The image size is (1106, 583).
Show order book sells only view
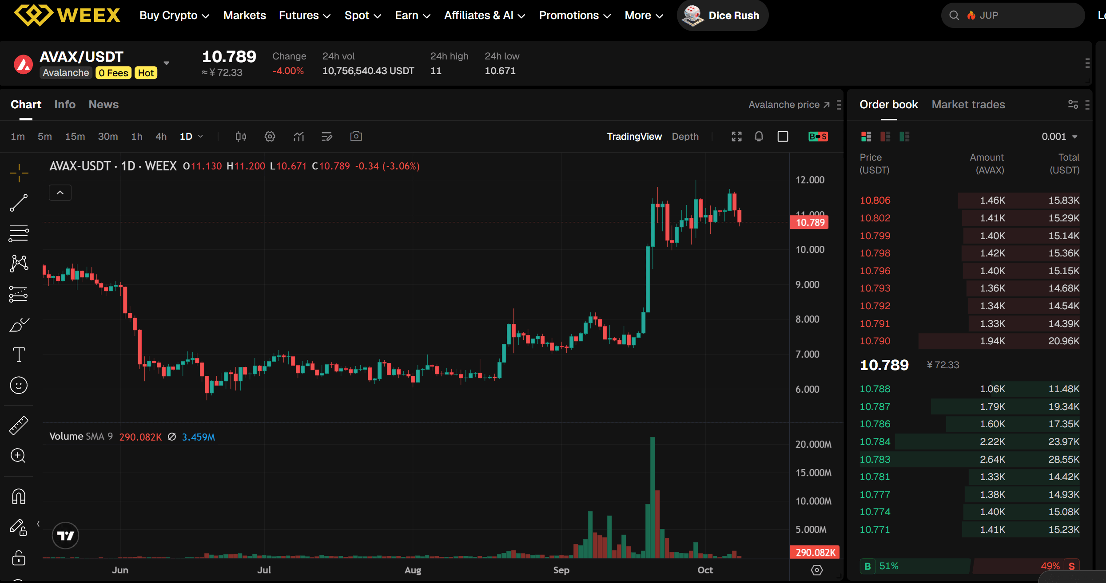[885, 137]
